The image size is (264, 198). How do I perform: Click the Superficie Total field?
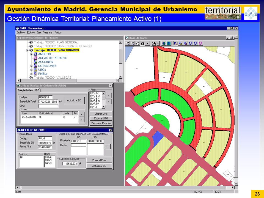[x=48, y=102]
